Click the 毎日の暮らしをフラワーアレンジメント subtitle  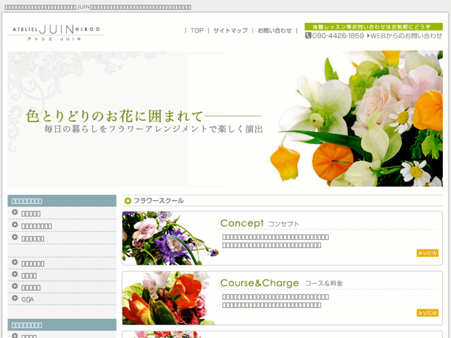(x=153, y=129)
